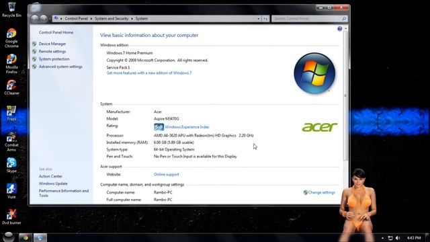Screen dimensions: 430x242
Task: Click the shield icon beside Advanced system settings
Action: [x=34, y=67]
